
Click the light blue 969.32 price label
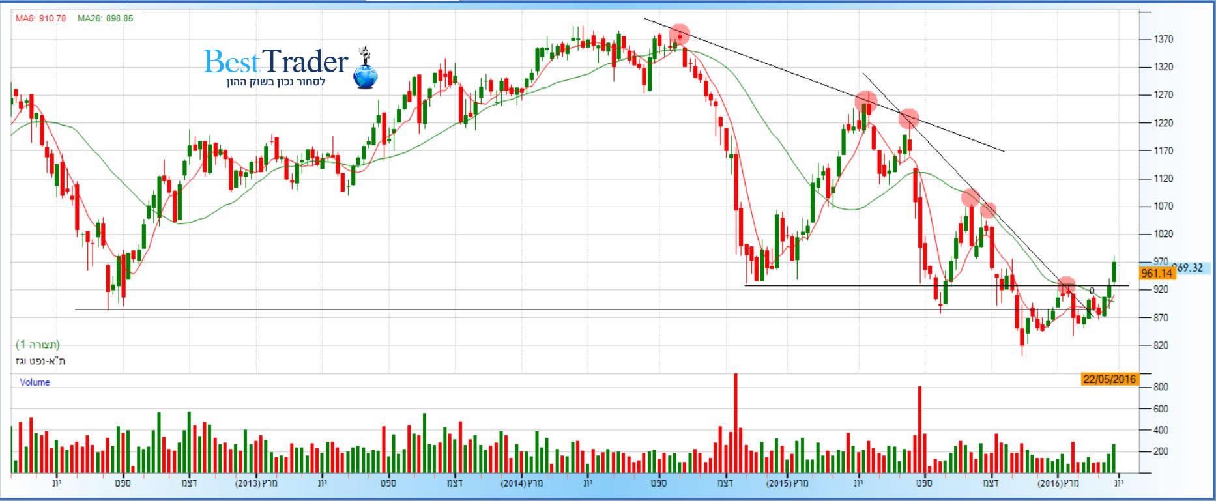[1190, 268]
